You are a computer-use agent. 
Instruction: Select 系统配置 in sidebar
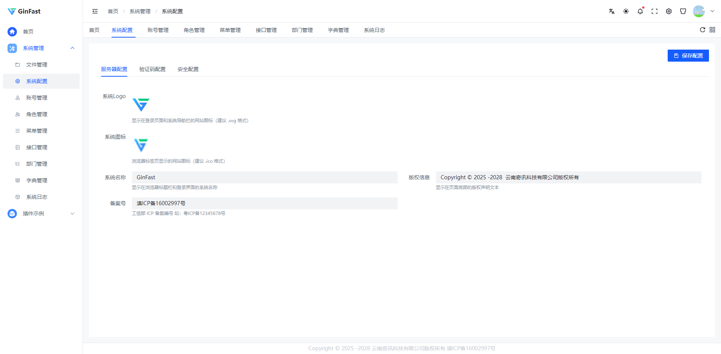pos(41,81)
